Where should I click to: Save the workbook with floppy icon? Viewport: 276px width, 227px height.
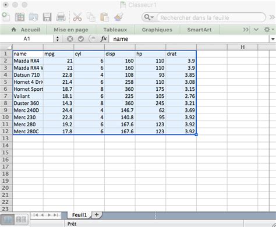click(x=47, y=17)
